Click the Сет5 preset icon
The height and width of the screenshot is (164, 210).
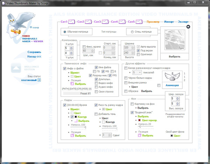(x=139, y=22)
